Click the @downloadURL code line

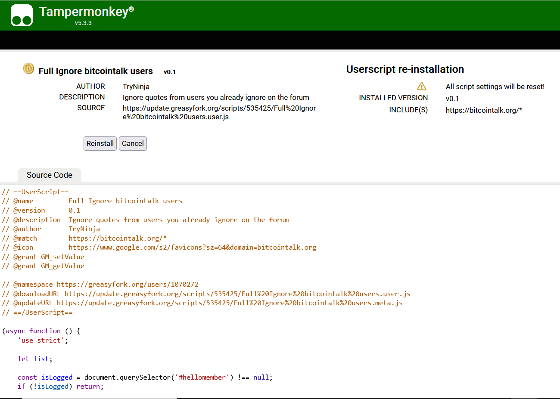206,294
